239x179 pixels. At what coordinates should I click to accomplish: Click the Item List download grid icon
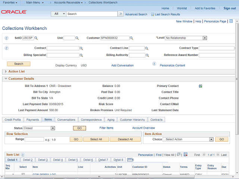[185, 154]
